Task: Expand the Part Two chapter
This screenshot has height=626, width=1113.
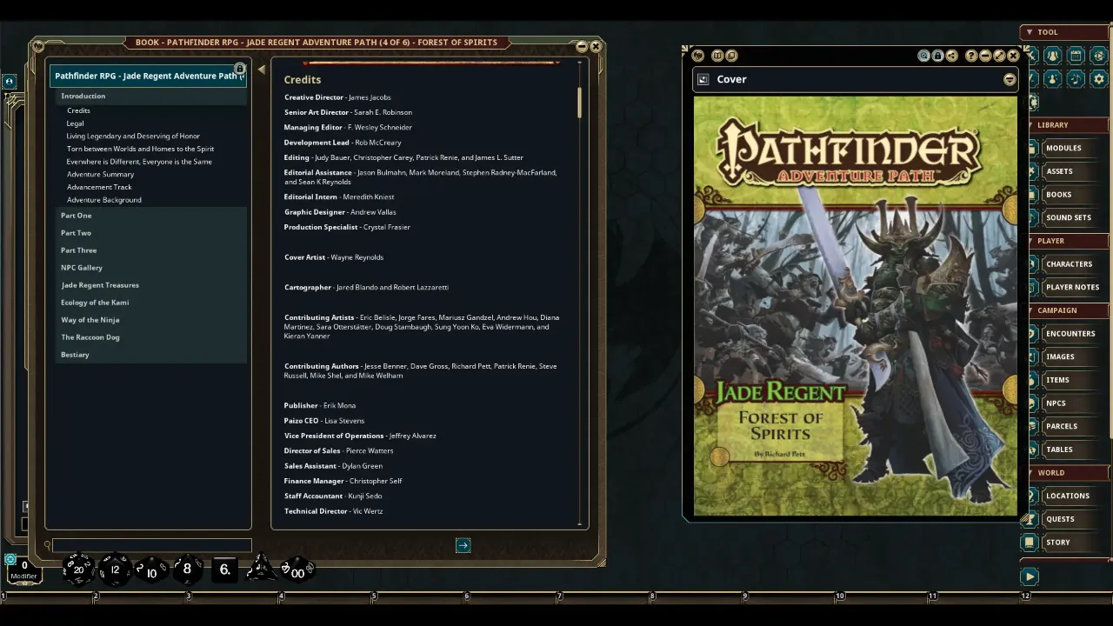Action: (151, 233)
